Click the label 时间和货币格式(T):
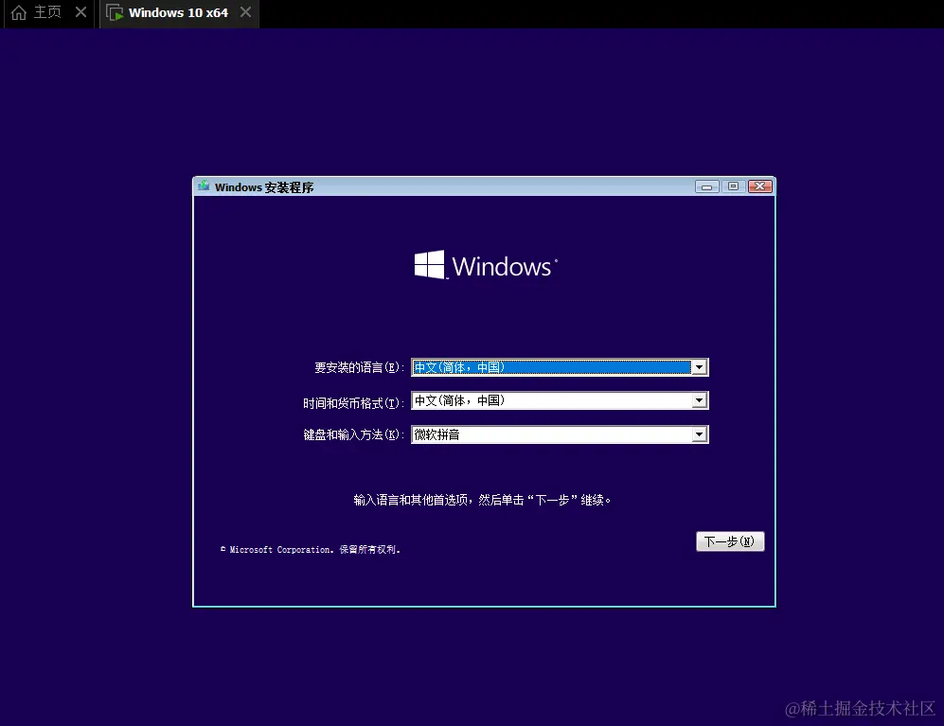Image resolution: width=944 pixels, height=726 pixels. 353,402
